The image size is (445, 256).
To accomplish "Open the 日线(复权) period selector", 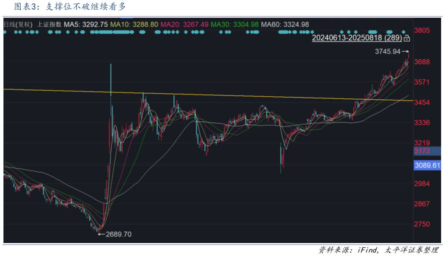I will click(18, 25).
